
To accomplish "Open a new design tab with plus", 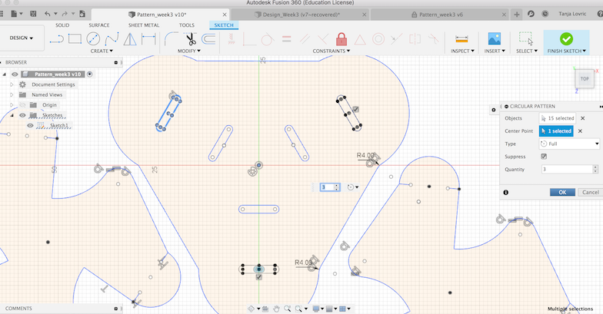I will point(517,15).
